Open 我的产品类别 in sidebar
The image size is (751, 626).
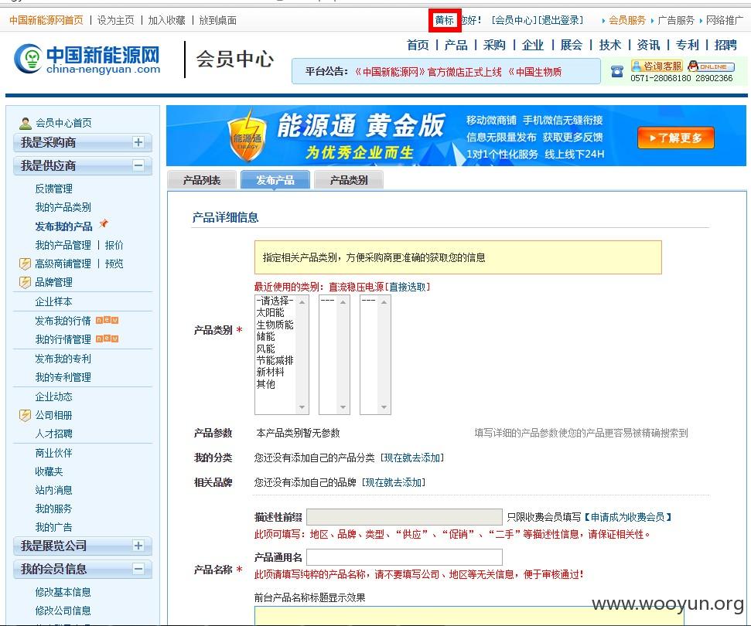tap(63, 207)
